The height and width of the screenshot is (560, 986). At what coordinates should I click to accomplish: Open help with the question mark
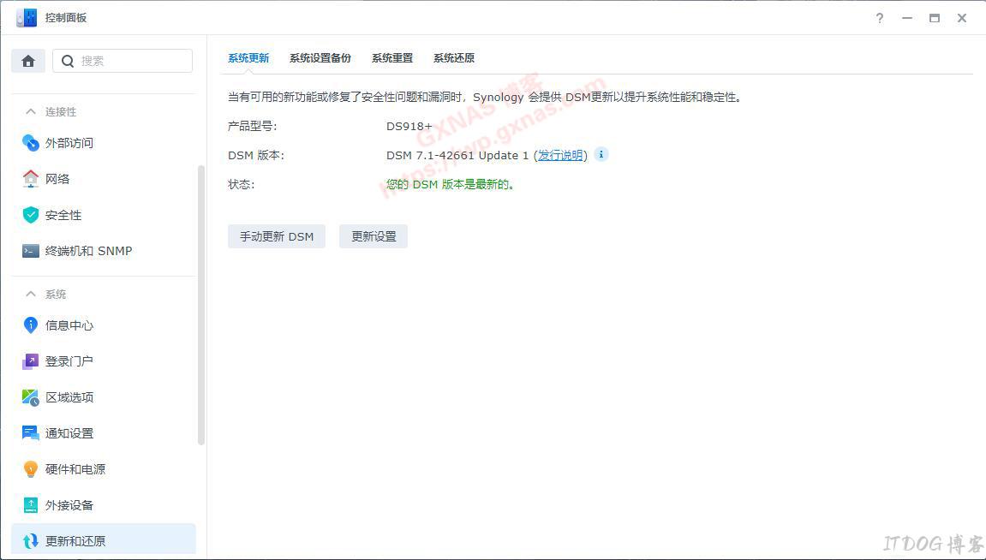880,18
